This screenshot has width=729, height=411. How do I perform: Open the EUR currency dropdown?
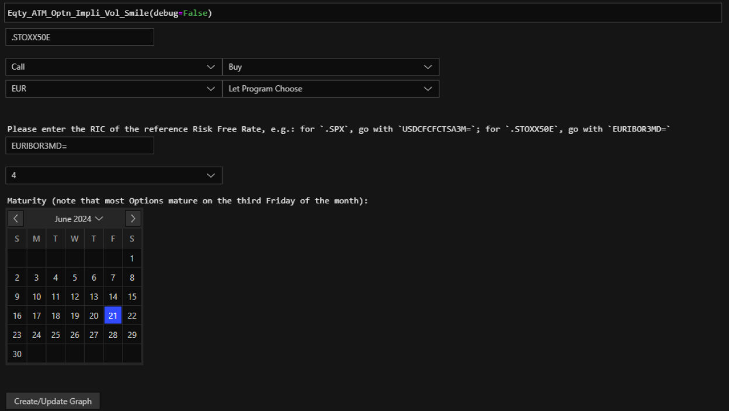coord(114,89)
